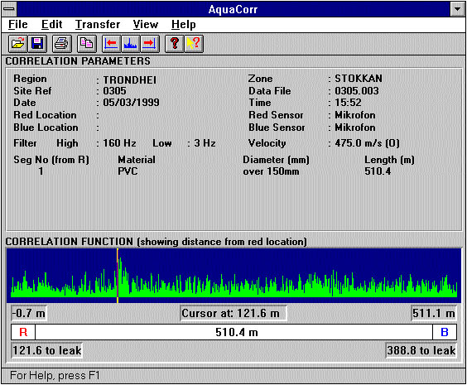
Task: Copy results with the copy icon
Action: [87, 44]
